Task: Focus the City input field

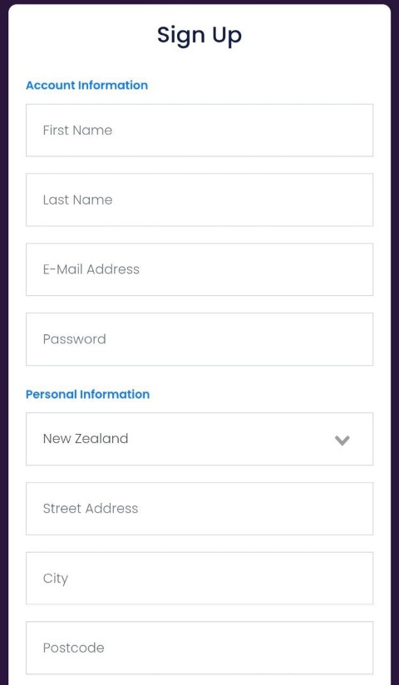Action: tap(199, 579)
